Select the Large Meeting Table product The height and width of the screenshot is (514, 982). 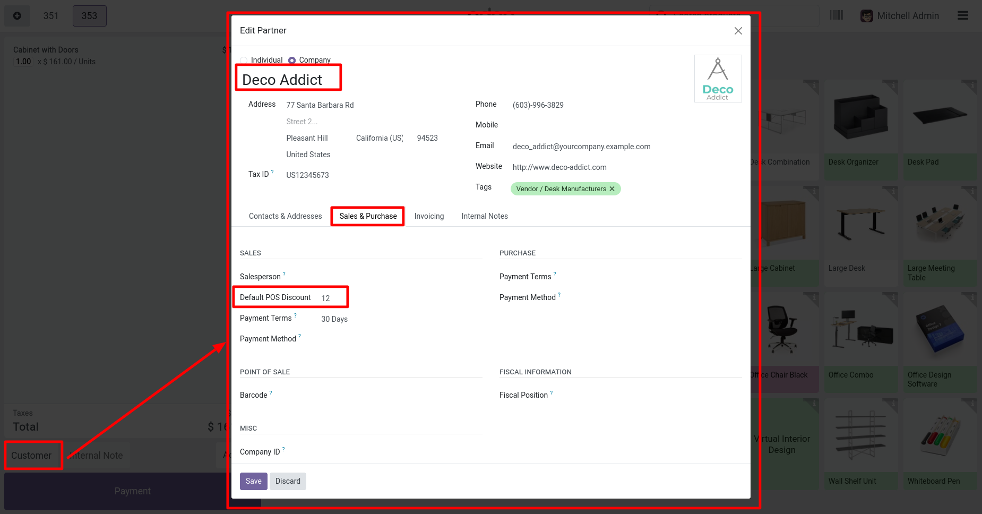click(x=940, y=236)
